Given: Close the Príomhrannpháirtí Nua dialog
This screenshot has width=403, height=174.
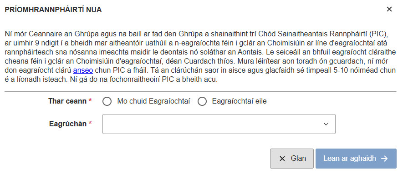Looking at the screenshot, I should click(x=389, y=10).
